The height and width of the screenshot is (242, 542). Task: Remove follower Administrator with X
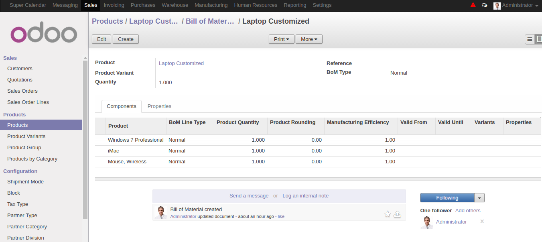pos(482,221)
